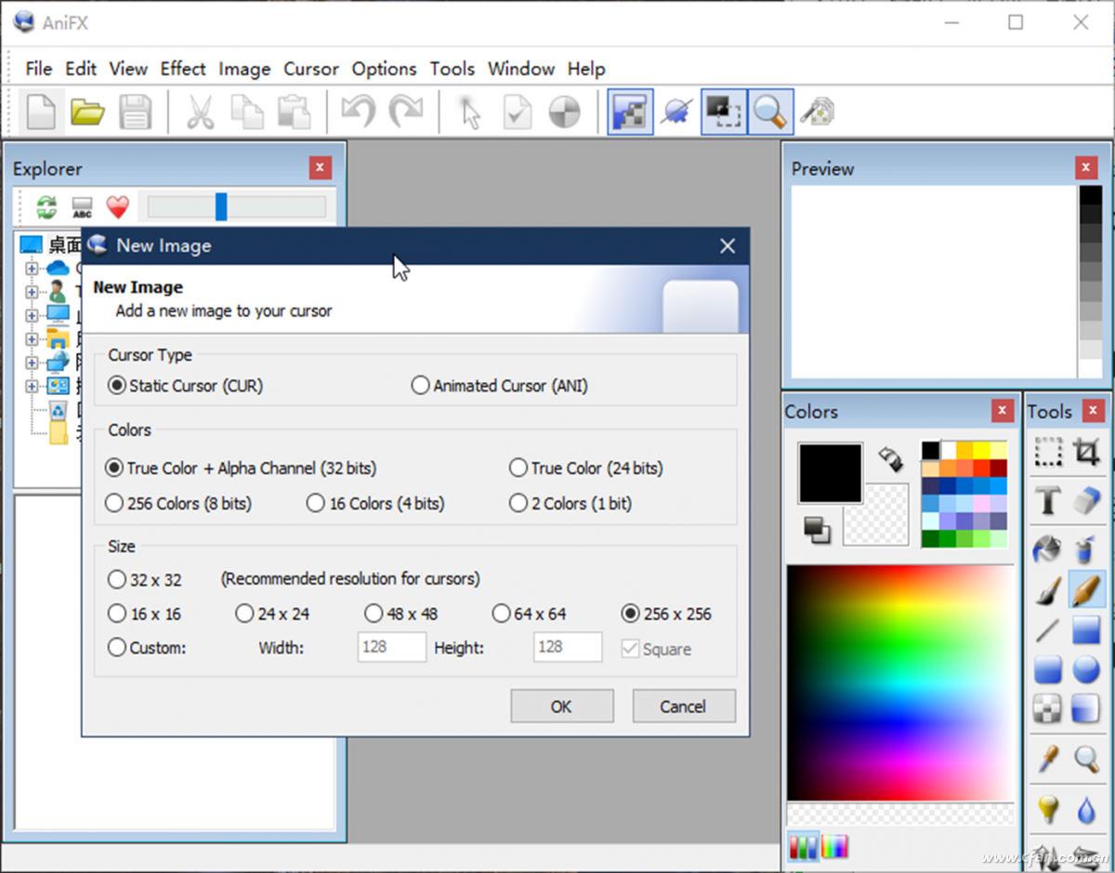
Task: Click the zoom magnifier toolbar icon
Action: (770, 112)
